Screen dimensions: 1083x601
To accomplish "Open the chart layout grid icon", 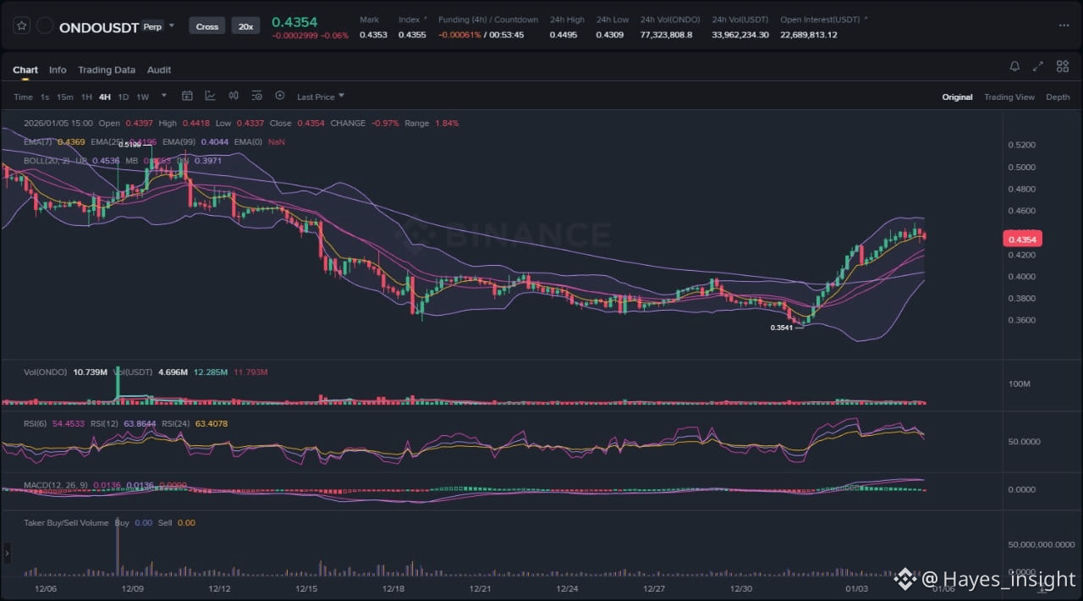I will click(x=1061, y=66).
